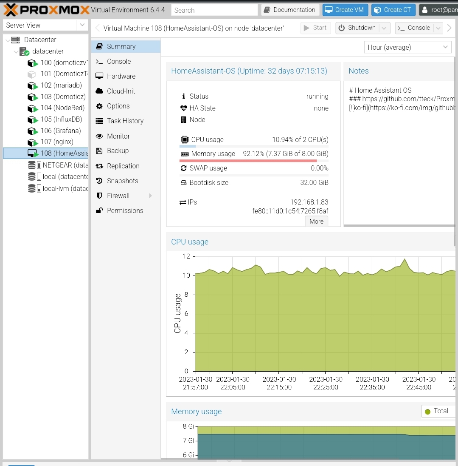Click the Start button
The height and width of the screenshot is (466, 458).
click(x=315, y=28)
